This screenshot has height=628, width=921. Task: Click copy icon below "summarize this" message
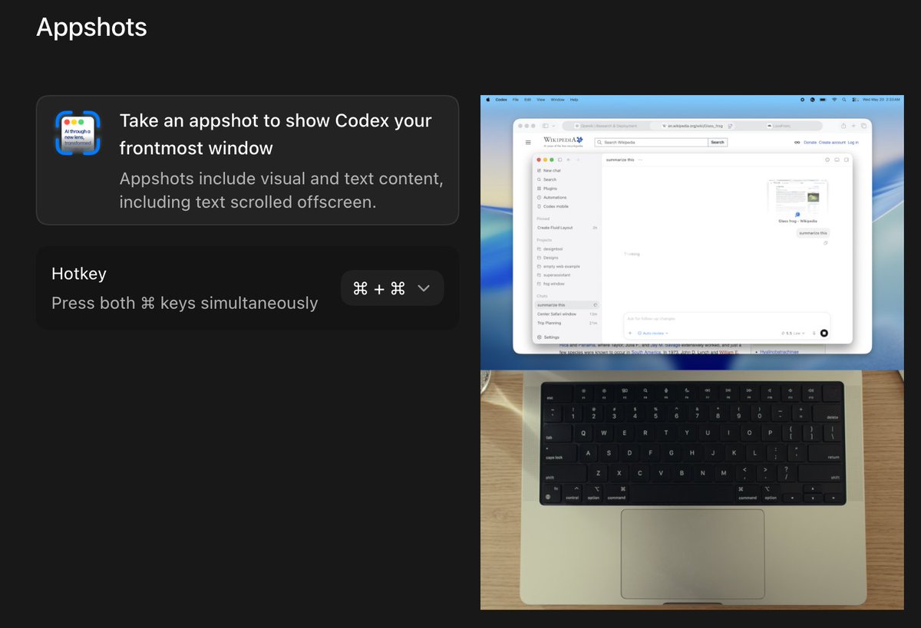825,243
